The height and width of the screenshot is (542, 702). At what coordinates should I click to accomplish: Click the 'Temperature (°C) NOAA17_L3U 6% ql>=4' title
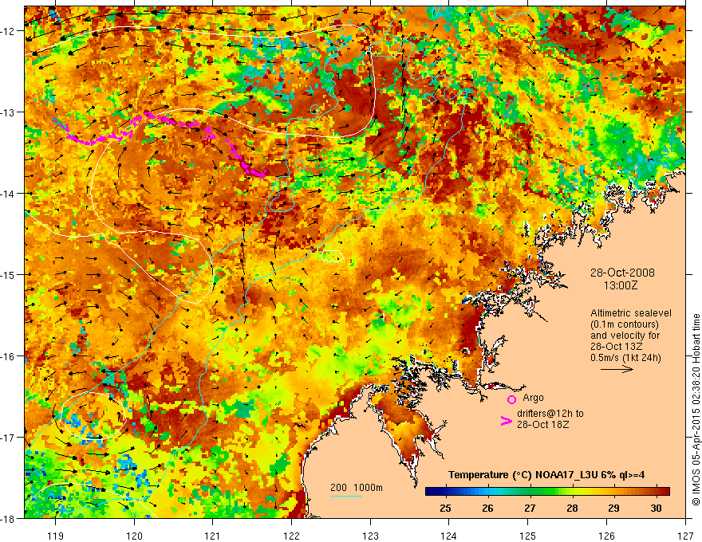click(x=546, y=475)
